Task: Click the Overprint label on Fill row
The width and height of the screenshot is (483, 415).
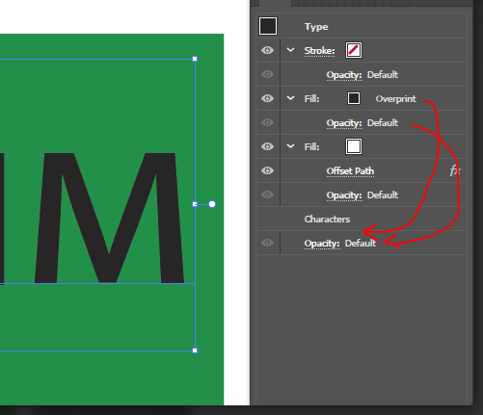Action: [396, 99]
